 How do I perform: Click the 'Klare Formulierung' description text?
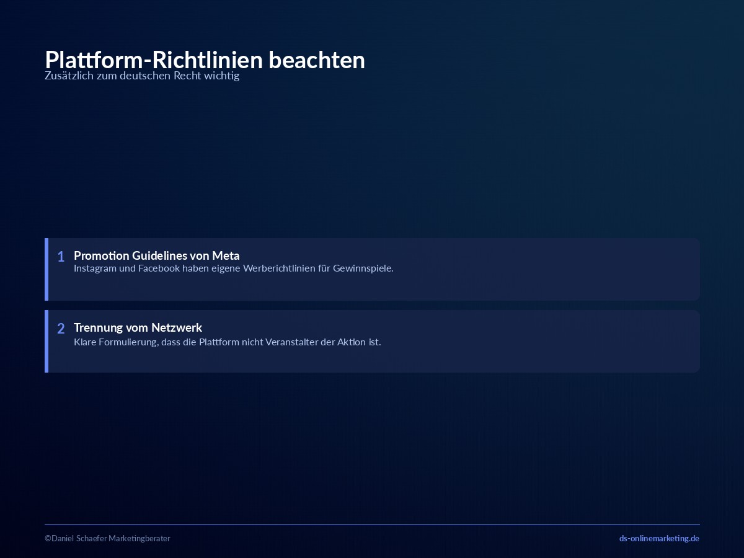[x=228, y=342]
